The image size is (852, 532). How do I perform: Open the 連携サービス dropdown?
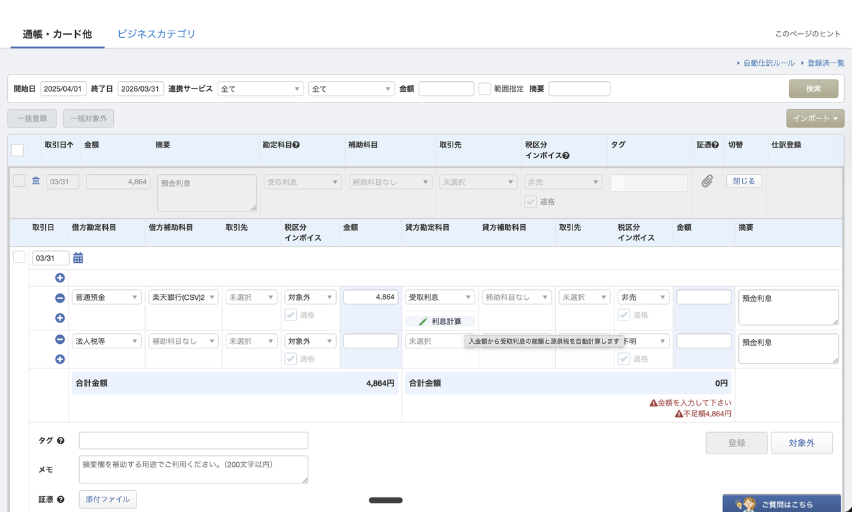pos(260,88)
